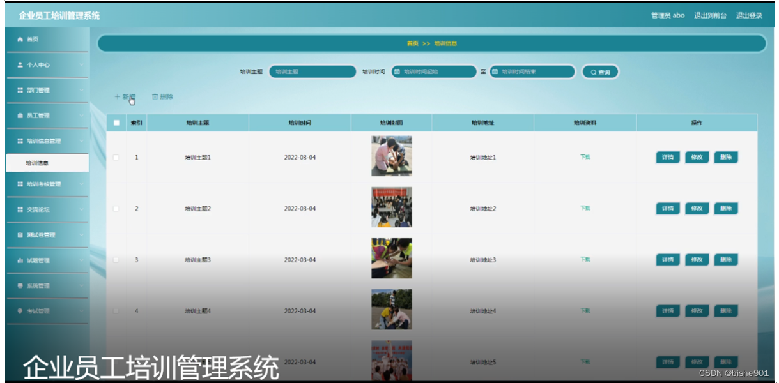The image size is (779, 383).
Task: Click the 首页 home icon in sidebar
Action: click(x=20, y=40)
